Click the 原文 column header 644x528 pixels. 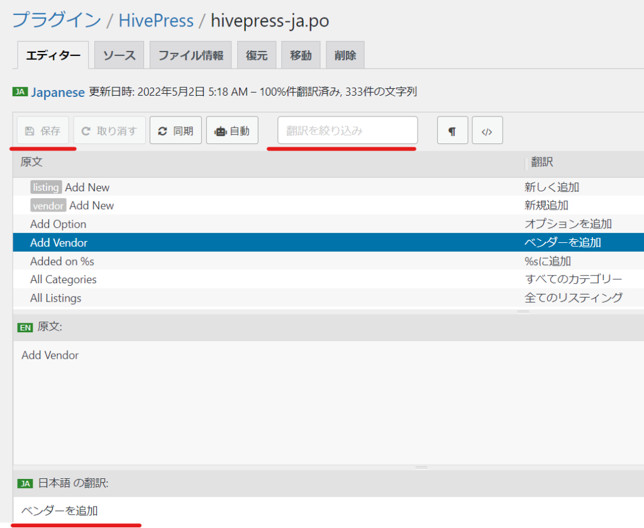tap(31, 162)
